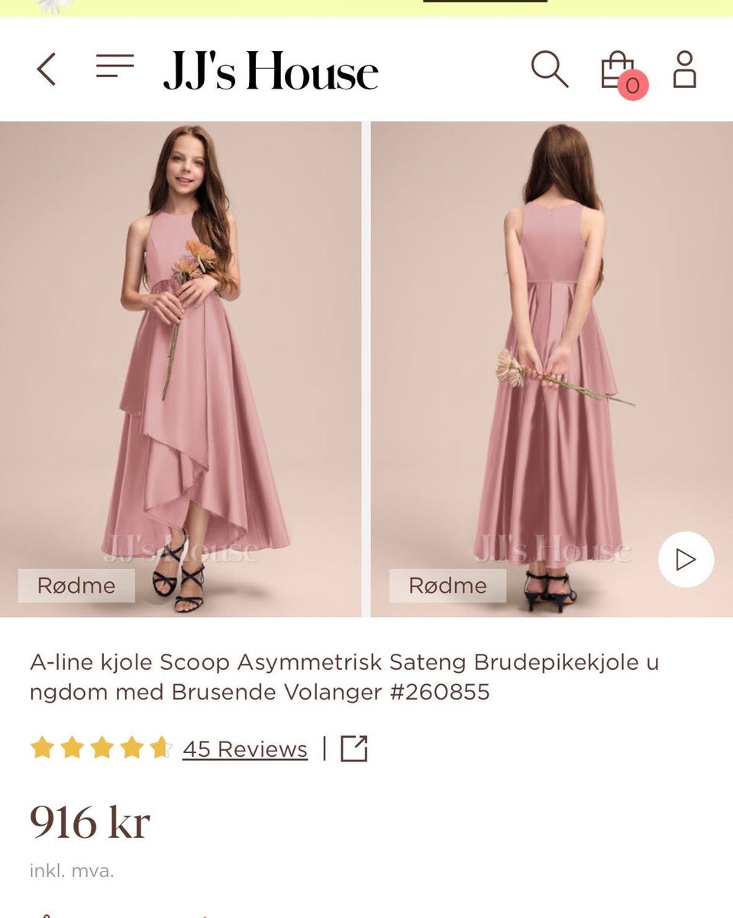Open the shopping bag cart

click(616, 69)
